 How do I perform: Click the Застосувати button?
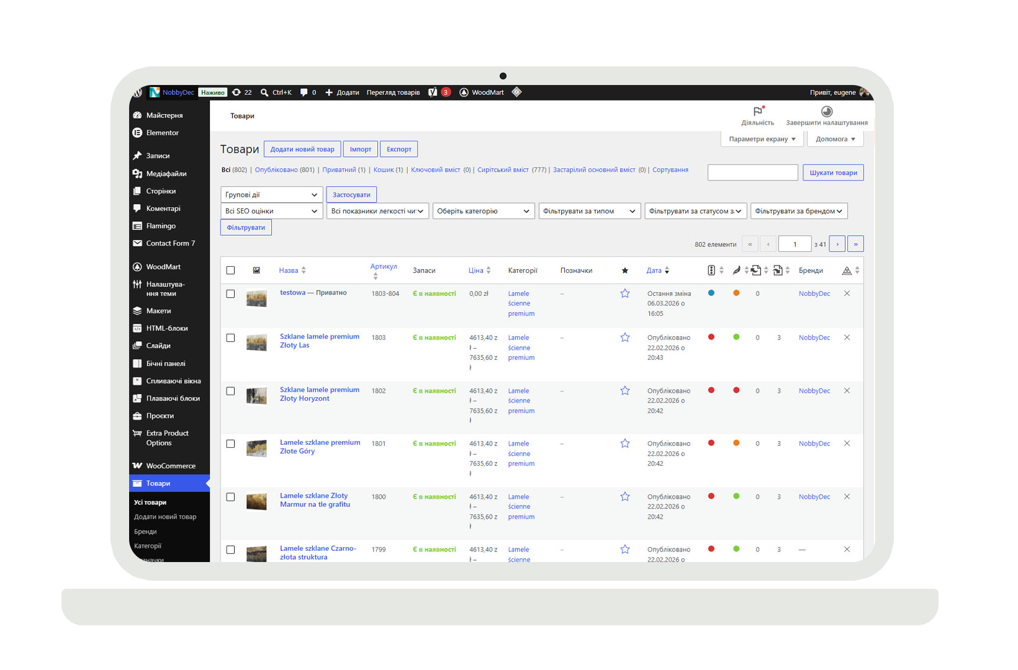(x=351, y=195)
